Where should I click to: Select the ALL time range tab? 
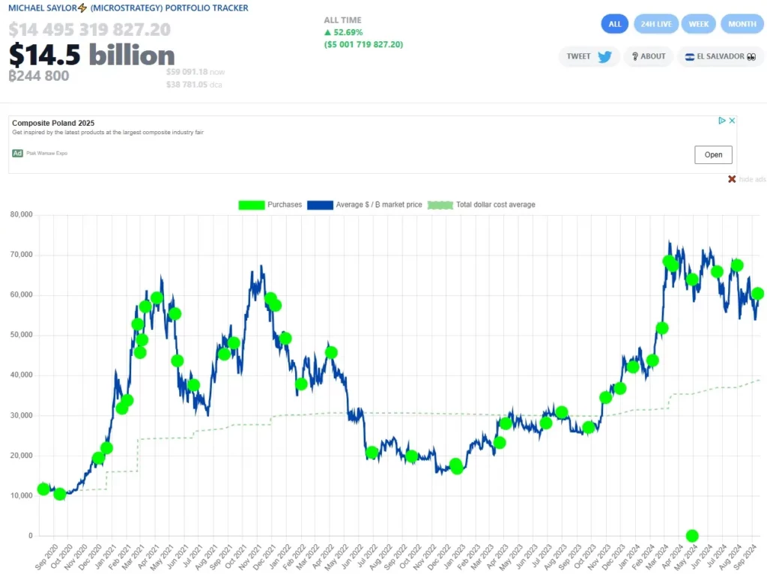click(614, 24)
